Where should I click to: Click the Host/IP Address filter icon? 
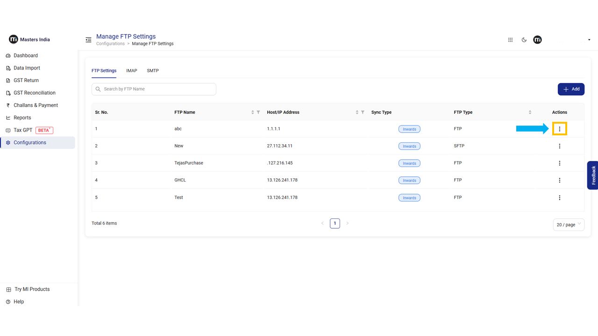(x=363, y=112)
